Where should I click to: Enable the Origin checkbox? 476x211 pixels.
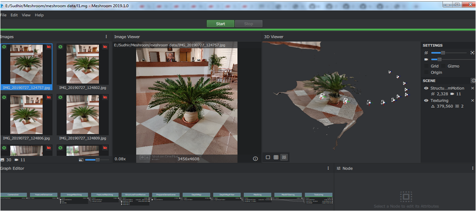(x=426, y=73)
